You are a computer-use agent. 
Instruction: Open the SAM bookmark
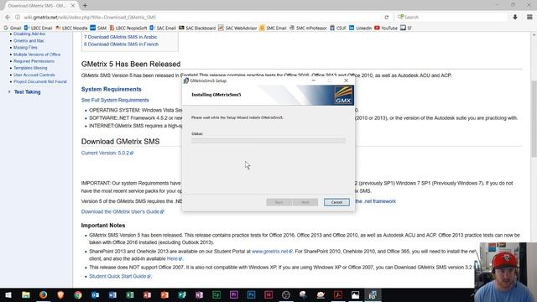pyautogui.click(x=98, y=28)
